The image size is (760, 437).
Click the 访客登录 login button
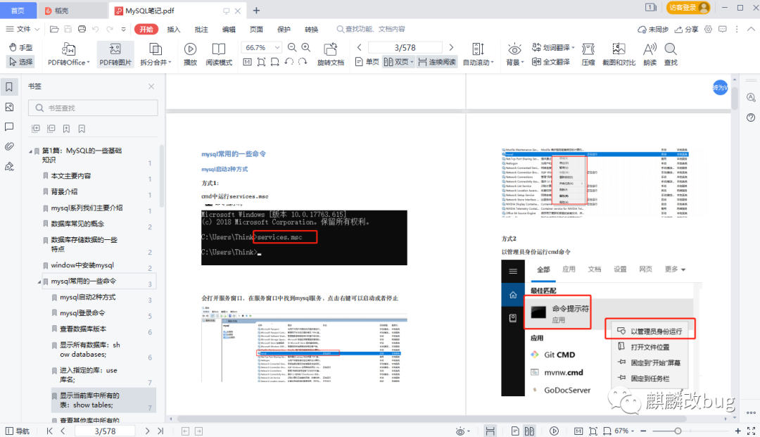688,7
